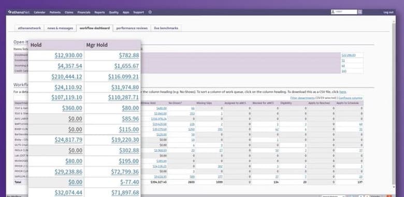
Task: Open the $4,357.54 Hold amount
Action: [x=70, y=66]
